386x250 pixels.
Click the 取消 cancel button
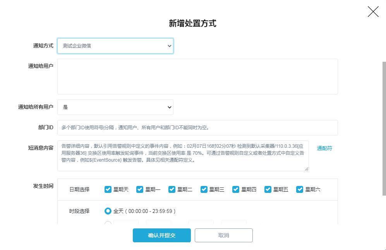[x=223, y=235]
